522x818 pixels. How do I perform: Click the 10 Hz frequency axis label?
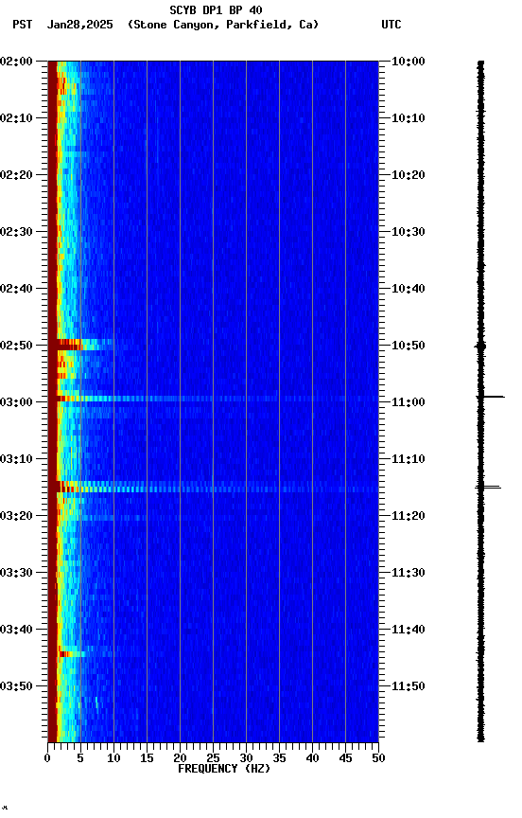(x=113, y=758)
